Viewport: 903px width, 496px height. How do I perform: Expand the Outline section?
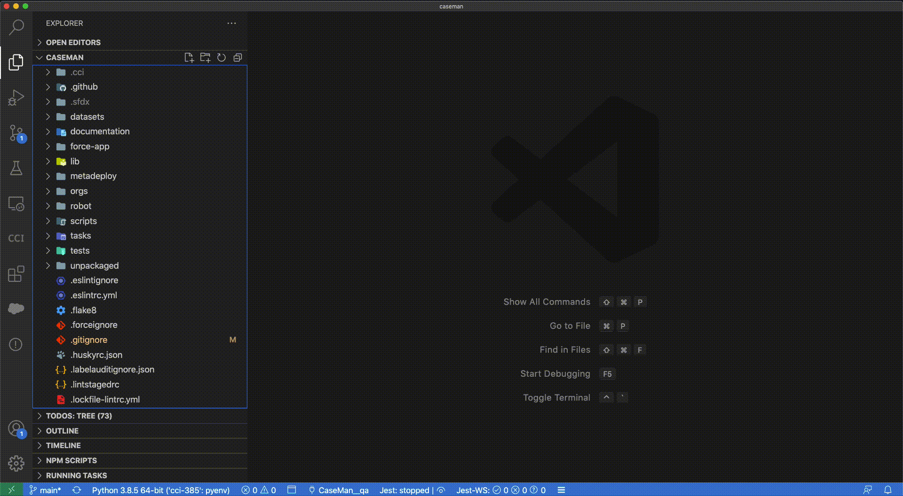140,431
